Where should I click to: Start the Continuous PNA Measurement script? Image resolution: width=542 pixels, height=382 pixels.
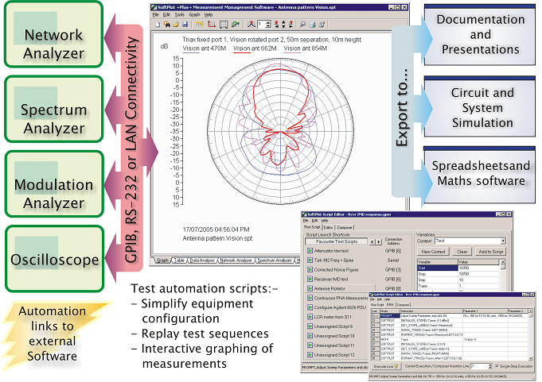310,298
